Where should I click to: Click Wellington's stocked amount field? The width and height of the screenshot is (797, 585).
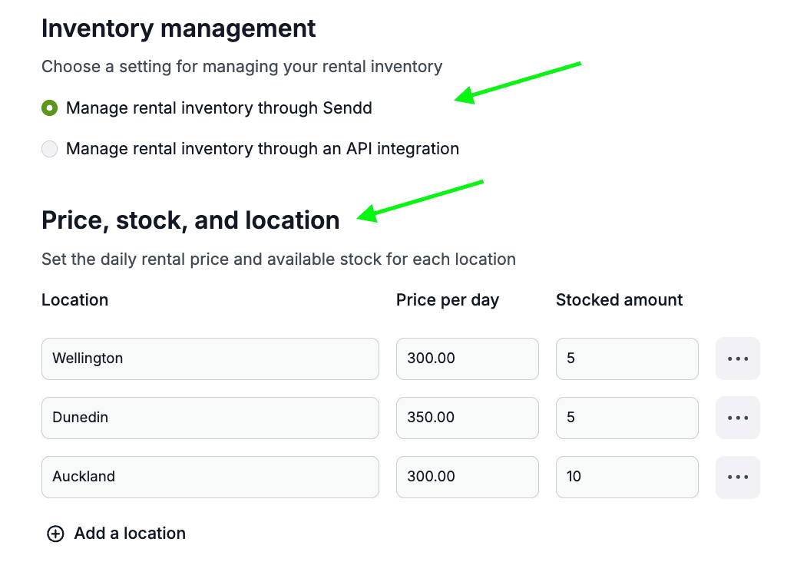click(x=627, y=359)
